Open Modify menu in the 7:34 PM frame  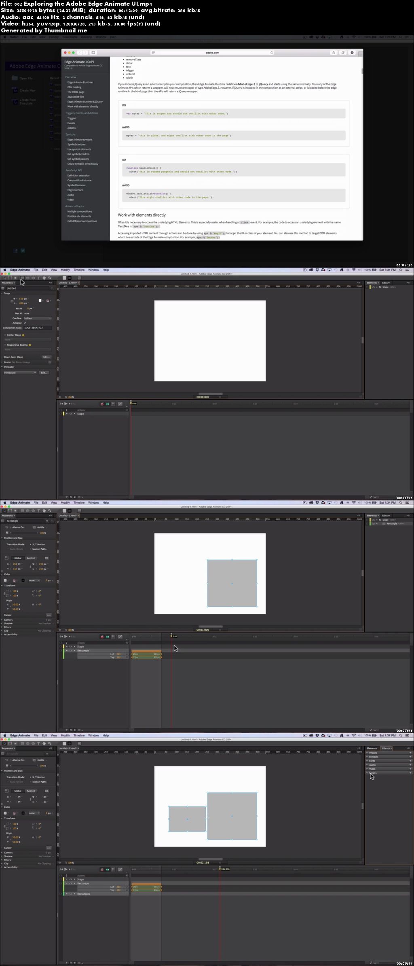(65, 502)
